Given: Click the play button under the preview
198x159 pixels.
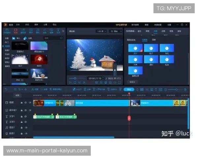Looking at the screenshot, I should pos(70,82).
